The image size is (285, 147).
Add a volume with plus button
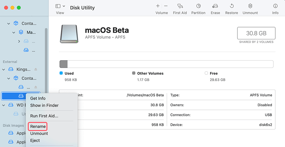158,6
